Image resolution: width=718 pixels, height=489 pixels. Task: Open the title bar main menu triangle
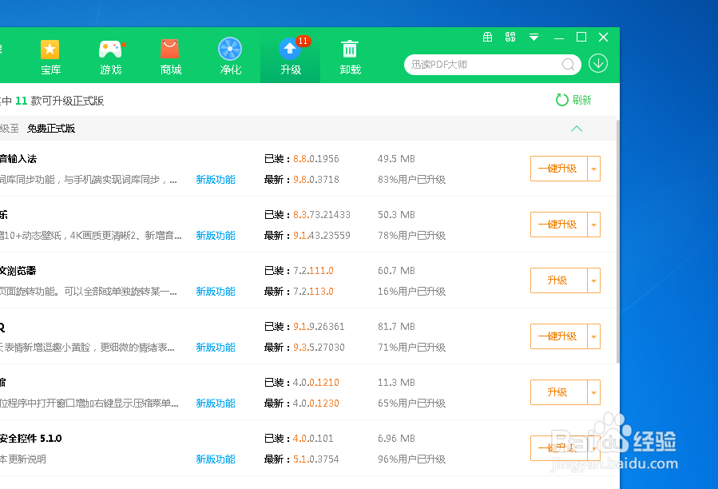(x=534, y=37)
